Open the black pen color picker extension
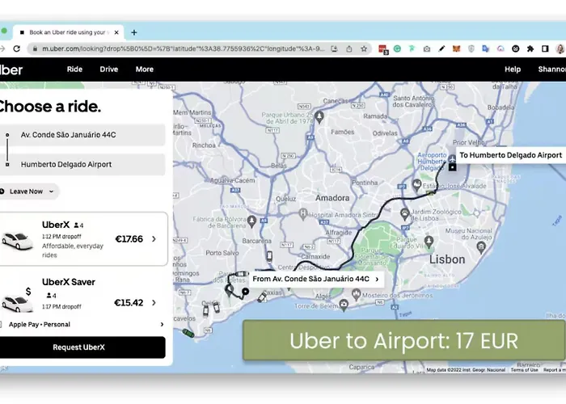 [x=441, y=48]
